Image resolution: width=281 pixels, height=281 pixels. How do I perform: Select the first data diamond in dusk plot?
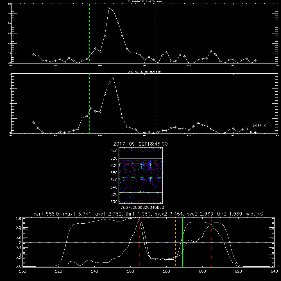click(33, 123)
